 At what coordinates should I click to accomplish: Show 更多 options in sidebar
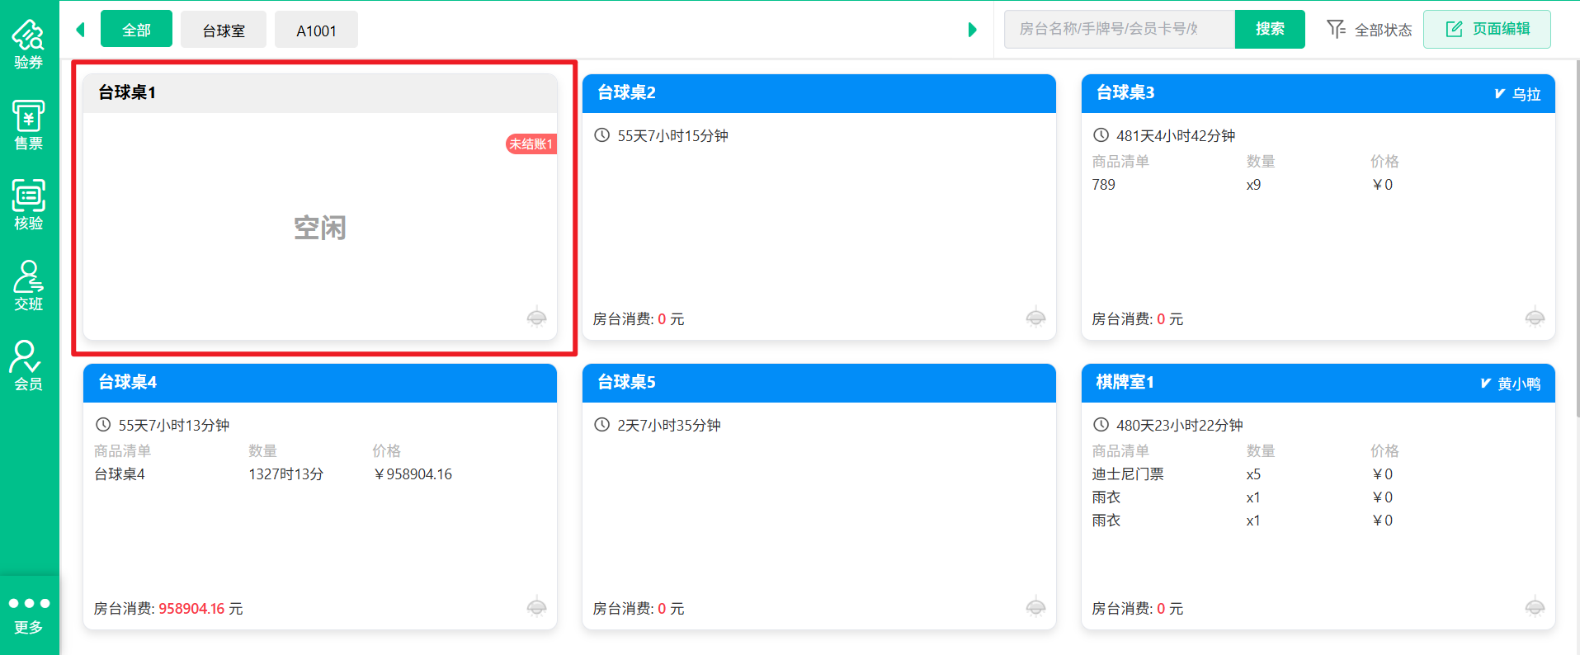pos(29,615)
